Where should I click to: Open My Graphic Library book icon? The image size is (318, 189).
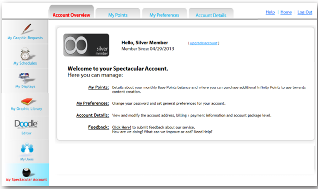[x=26, y=101]
